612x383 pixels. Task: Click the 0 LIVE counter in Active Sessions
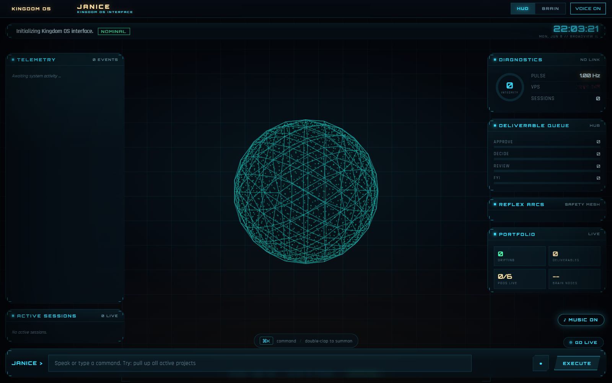tap(109, 316)
